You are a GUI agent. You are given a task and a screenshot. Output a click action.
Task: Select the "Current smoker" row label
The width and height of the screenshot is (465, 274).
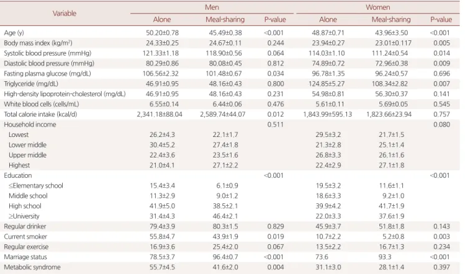pos(25,237)
